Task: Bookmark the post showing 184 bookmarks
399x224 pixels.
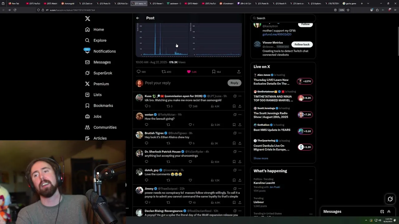Action: [x=214, y=72]
